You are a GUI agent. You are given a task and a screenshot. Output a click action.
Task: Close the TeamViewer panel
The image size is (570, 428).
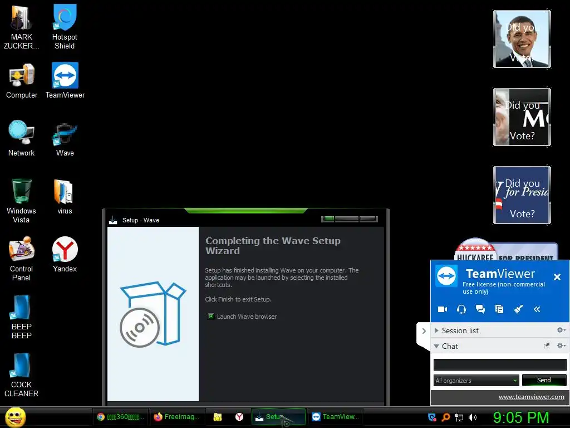coord(557,277)
